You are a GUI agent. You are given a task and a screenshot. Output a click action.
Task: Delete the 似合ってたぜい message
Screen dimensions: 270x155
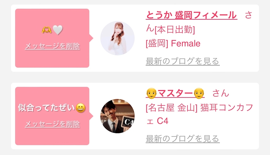[x=52, y=124]
